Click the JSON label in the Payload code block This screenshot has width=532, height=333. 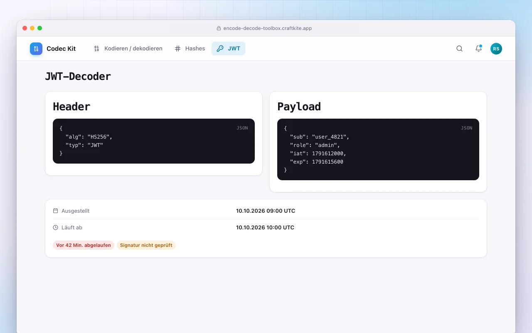coord(467,128)
